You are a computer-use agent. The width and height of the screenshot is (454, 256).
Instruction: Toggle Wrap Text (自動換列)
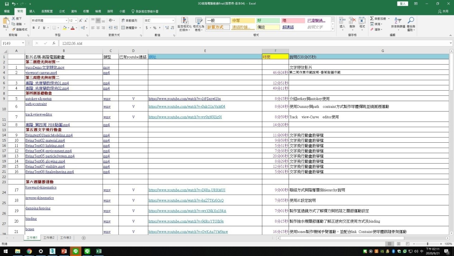tap(129, 20)
